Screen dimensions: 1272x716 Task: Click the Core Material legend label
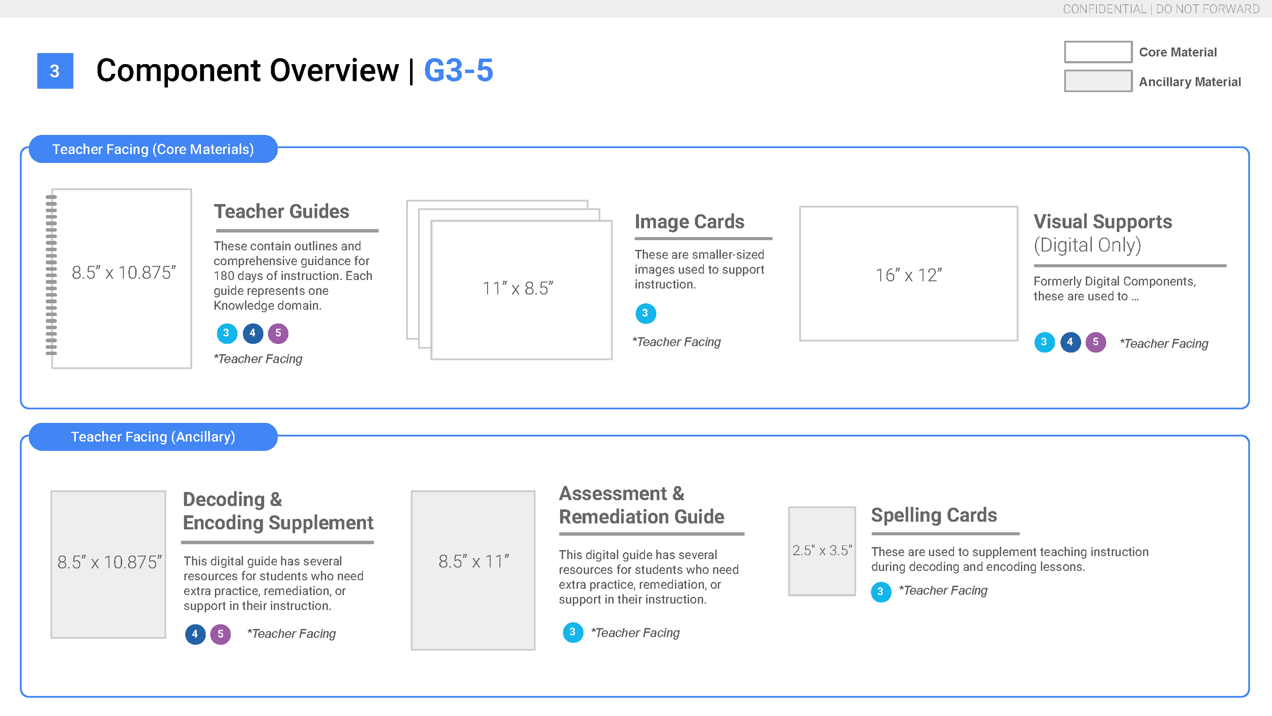(x=1178, y=52)
